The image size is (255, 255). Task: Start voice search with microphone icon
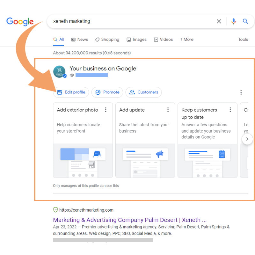(x=234, y=21)
